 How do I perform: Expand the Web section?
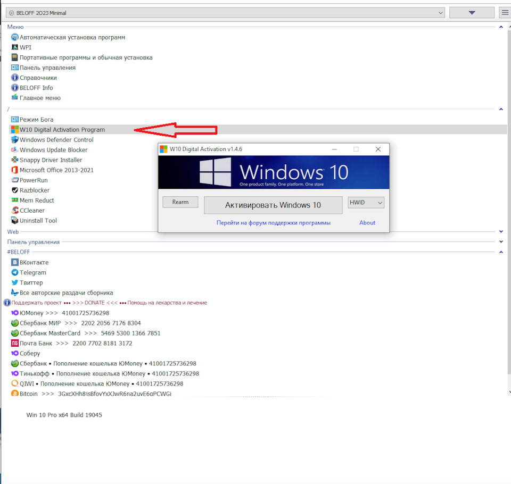[501, 231]
